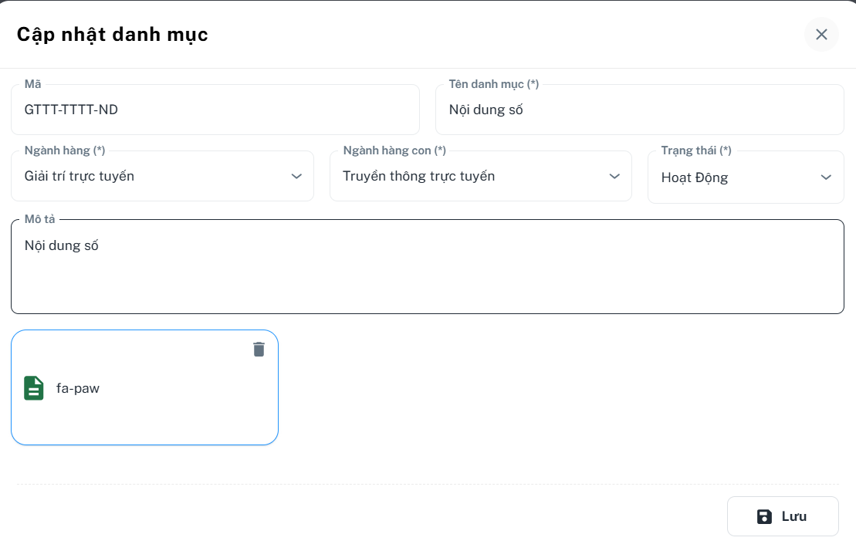Image resolution: width=856 pixels, height=551 pixels.
Task: Click the green document icon beside fa-paw
Action: click(34, 388)
